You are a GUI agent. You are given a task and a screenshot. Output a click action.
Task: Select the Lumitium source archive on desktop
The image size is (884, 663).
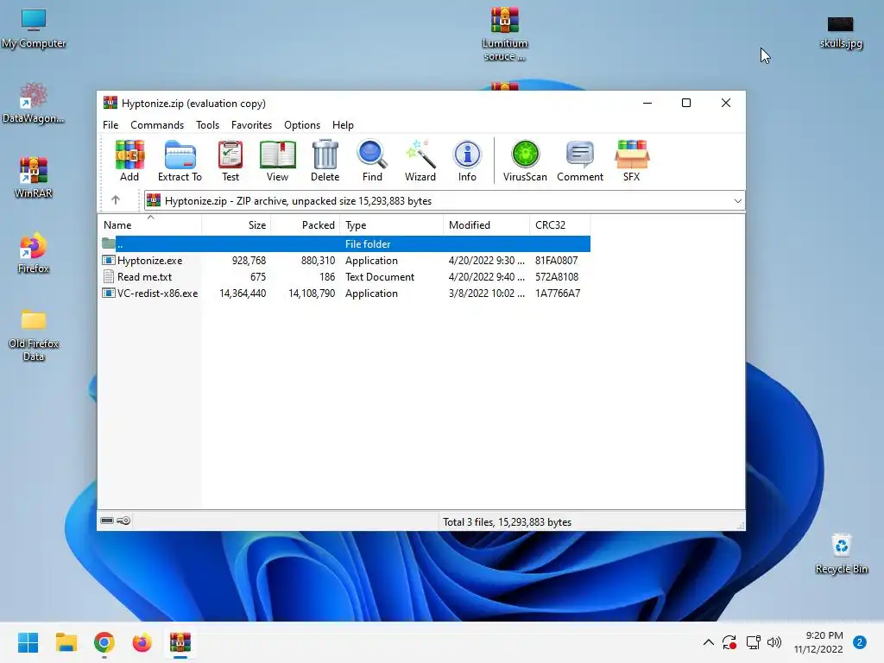pyautogui.click(x=504, y=34)
